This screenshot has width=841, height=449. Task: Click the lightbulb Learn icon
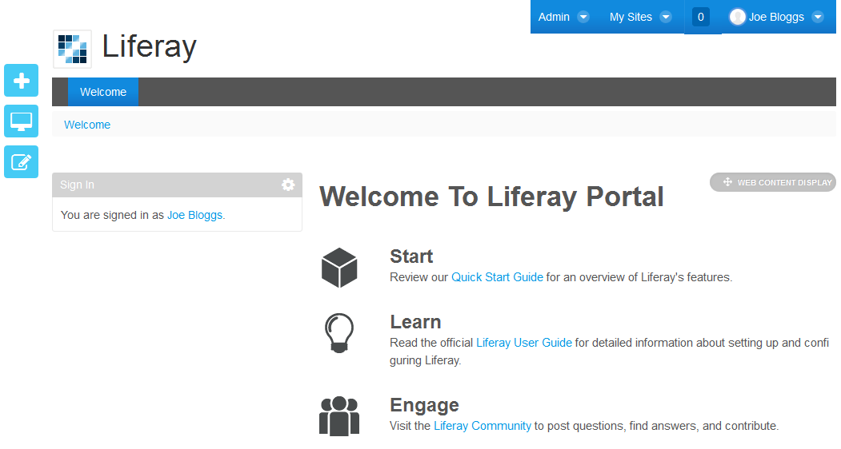click(338, 333)
